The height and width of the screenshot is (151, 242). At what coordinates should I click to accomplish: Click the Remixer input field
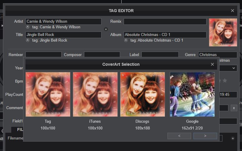click(x=43, y=55)
